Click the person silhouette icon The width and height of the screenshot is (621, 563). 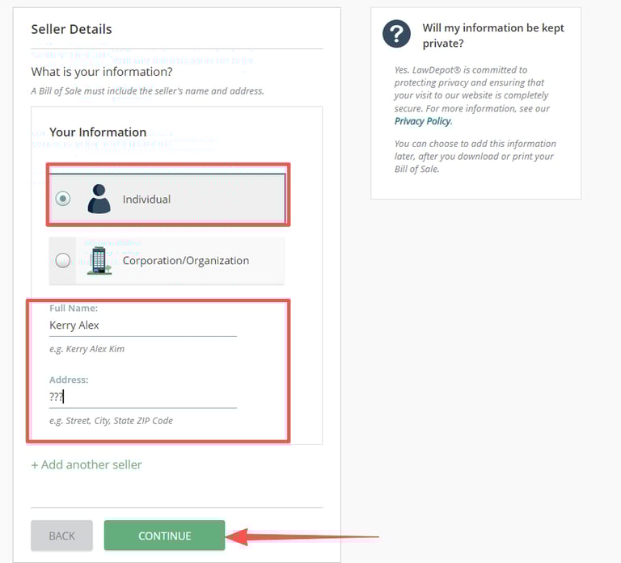click(99, 199)
